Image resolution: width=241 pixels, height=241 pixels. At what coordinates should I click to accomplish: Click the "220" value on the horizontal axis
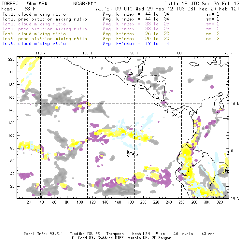[156, 202]
